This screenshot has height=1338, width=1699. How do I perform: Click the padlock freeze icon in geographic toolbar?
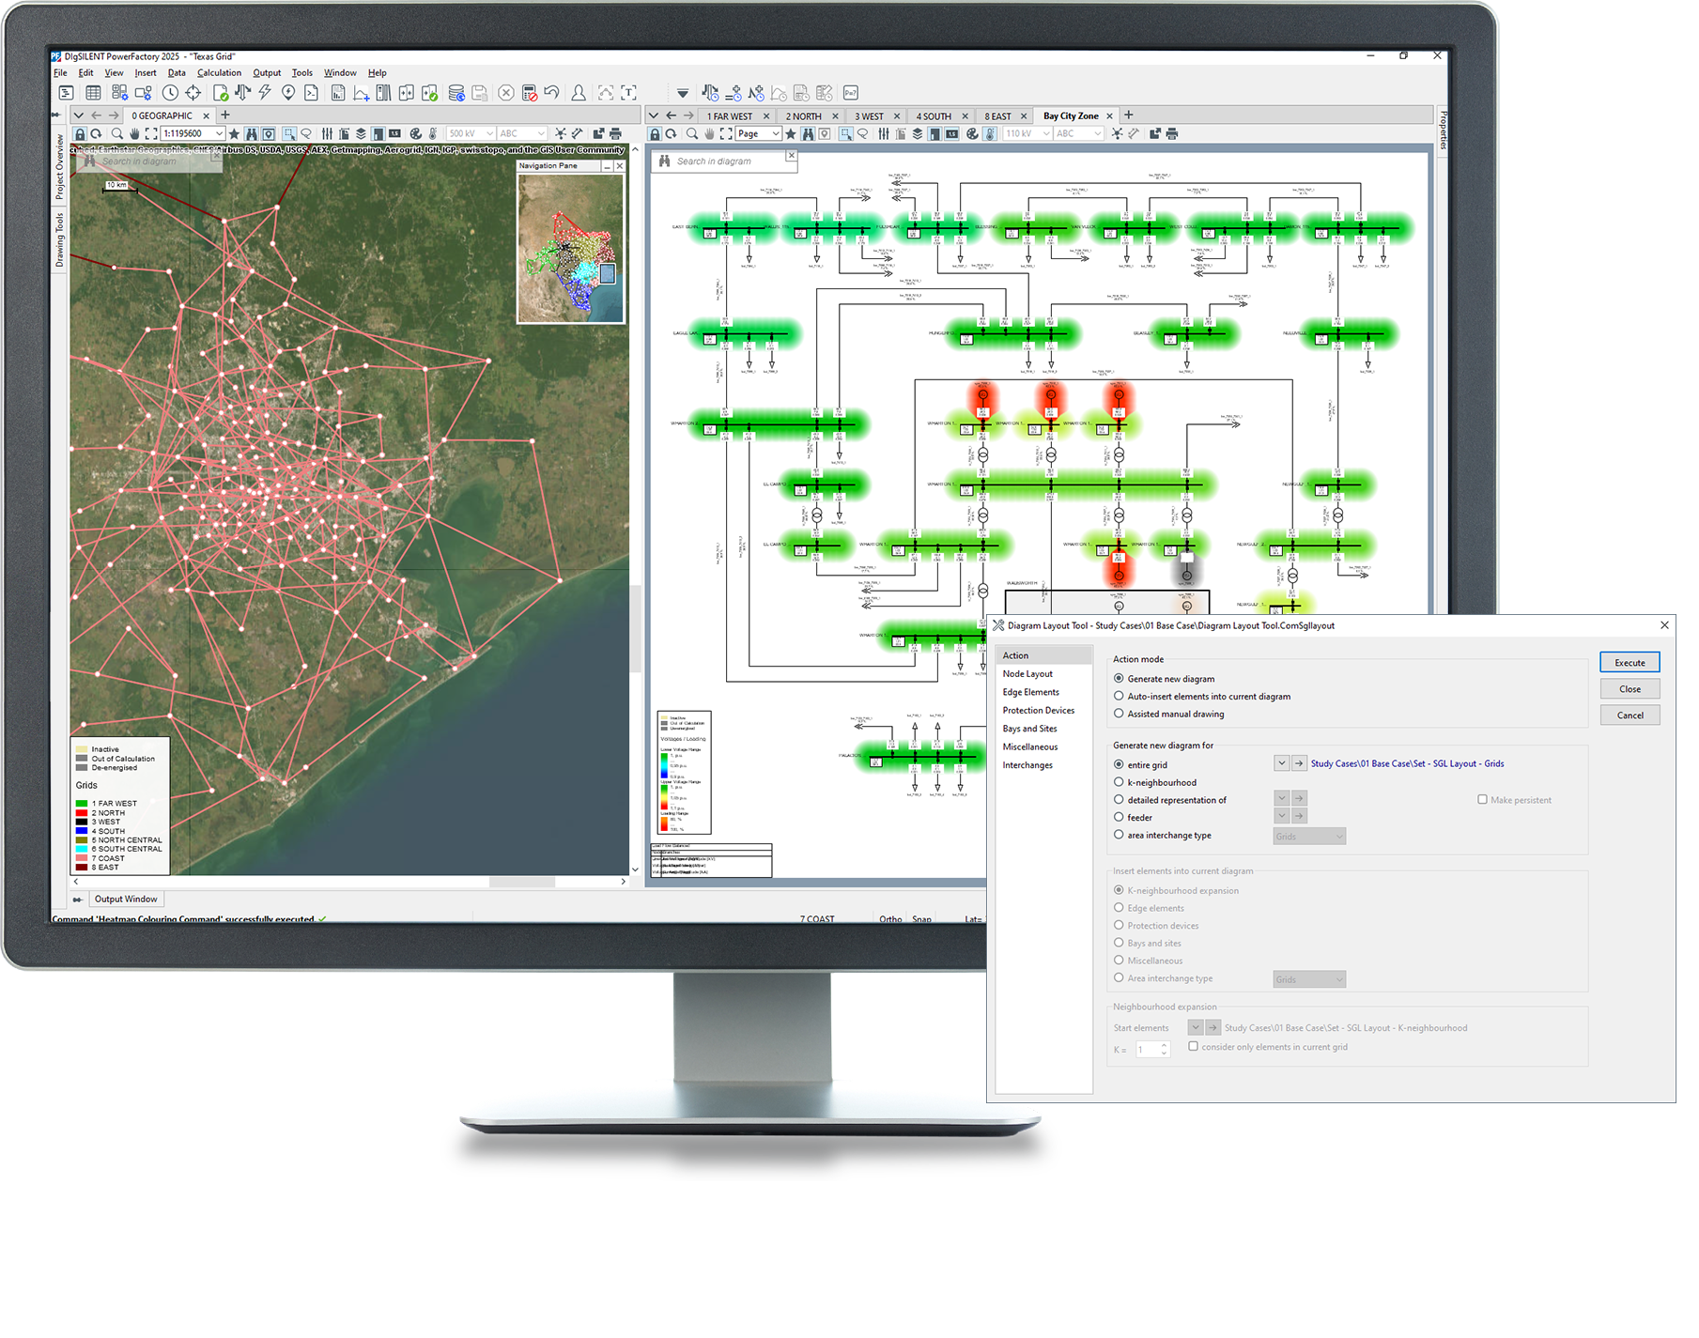coord(80,134)
